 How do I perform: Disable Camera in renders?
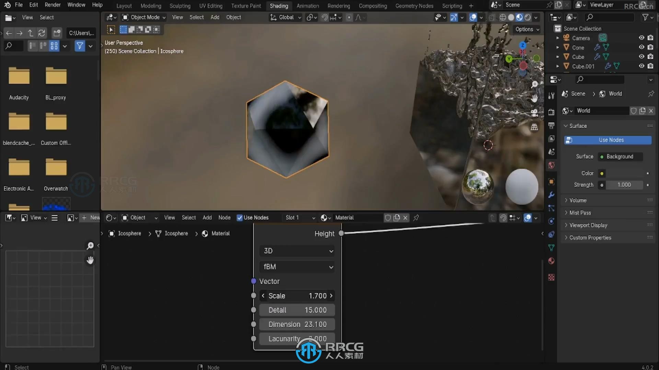pos(650,38)
